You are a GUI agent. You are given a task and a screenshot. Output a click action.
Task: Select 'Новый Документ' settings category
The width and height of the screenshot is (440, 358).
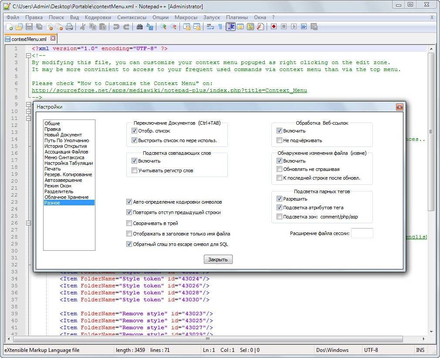click(x=63, y=135)
